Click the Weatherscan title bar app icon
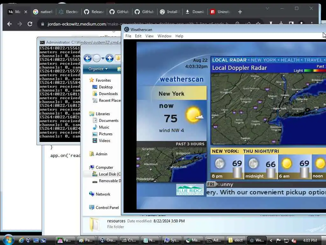This screenshot has width=326, height=245. (x=127, y=29)
